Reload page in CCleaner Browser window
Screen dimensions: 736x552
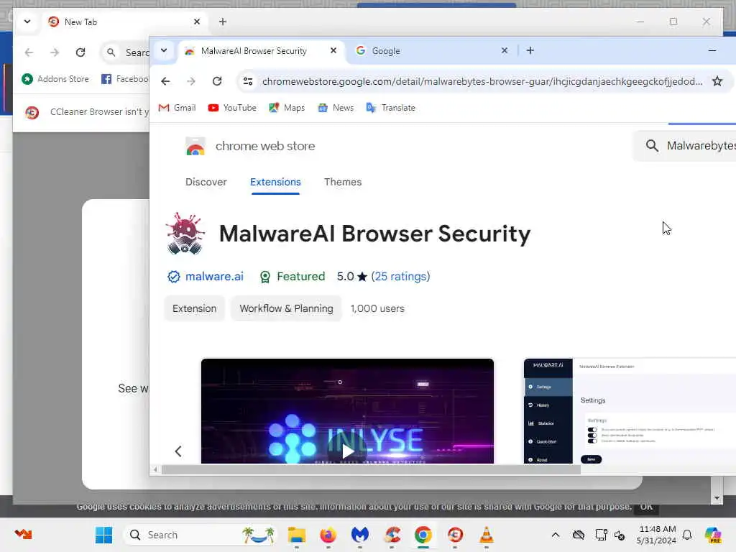80,52
